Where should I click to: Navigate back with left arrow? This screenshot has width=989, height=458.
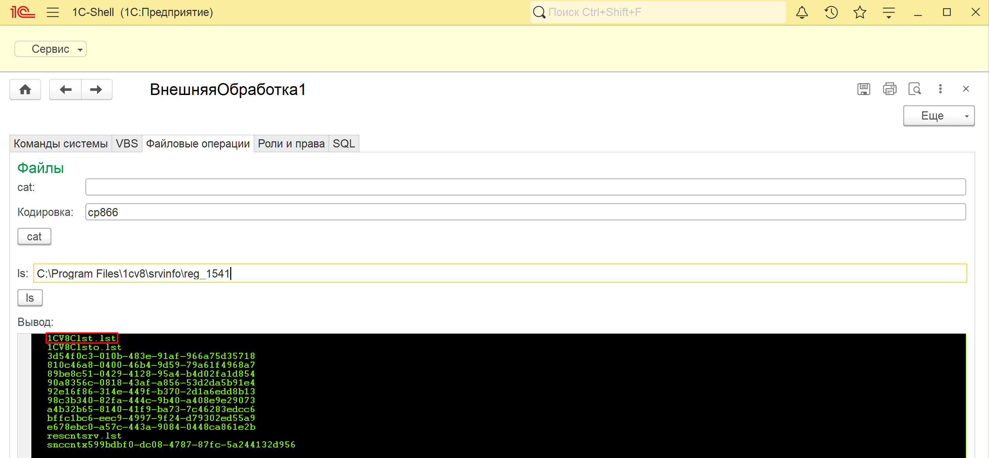pyautogui.click(x=66, y=90)
